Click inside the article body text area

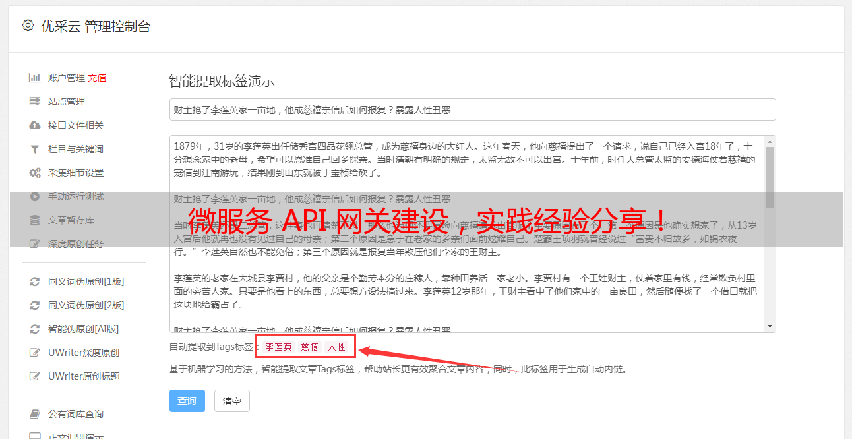[x=466, y=234]
